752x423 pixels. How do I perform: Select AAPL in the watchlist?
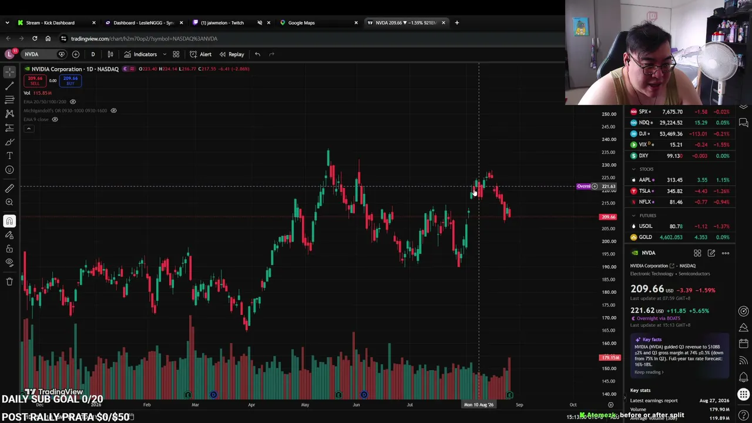click(x=679, y=180)
